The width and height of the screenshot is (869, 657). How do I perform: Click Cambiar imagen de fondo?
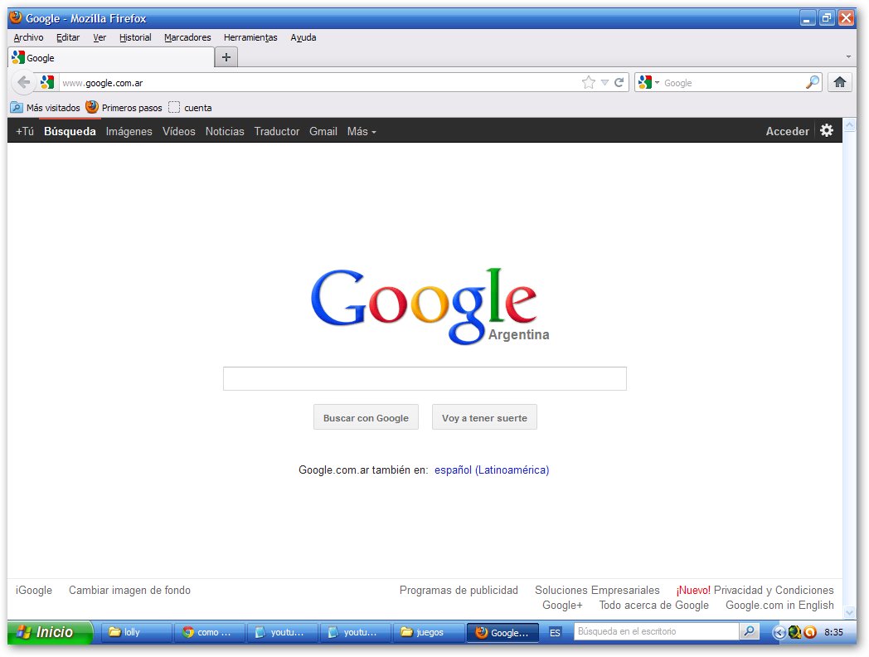coord(129,590)
